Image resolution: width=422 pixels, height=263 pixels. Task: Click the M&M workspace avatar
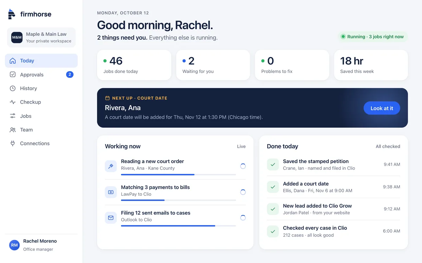[17, 37]
